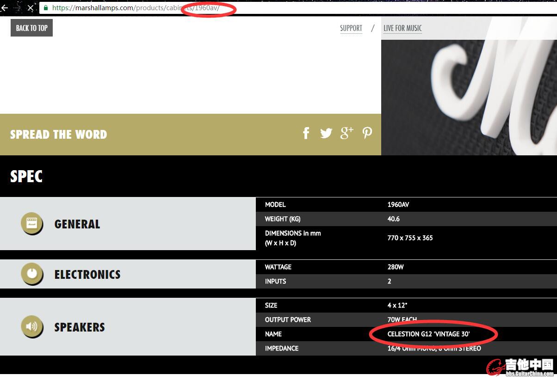Image resolution: width=557 pixels, height=381 pixels.
Task: Select the GENERAL section label
Action: 77,224
